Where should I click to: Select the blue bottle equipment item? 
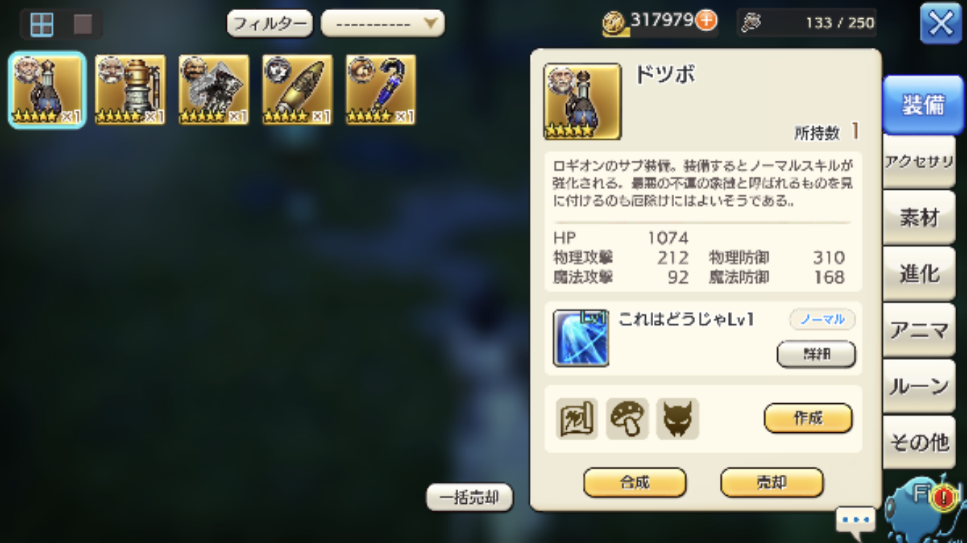(x=47, y=90)
